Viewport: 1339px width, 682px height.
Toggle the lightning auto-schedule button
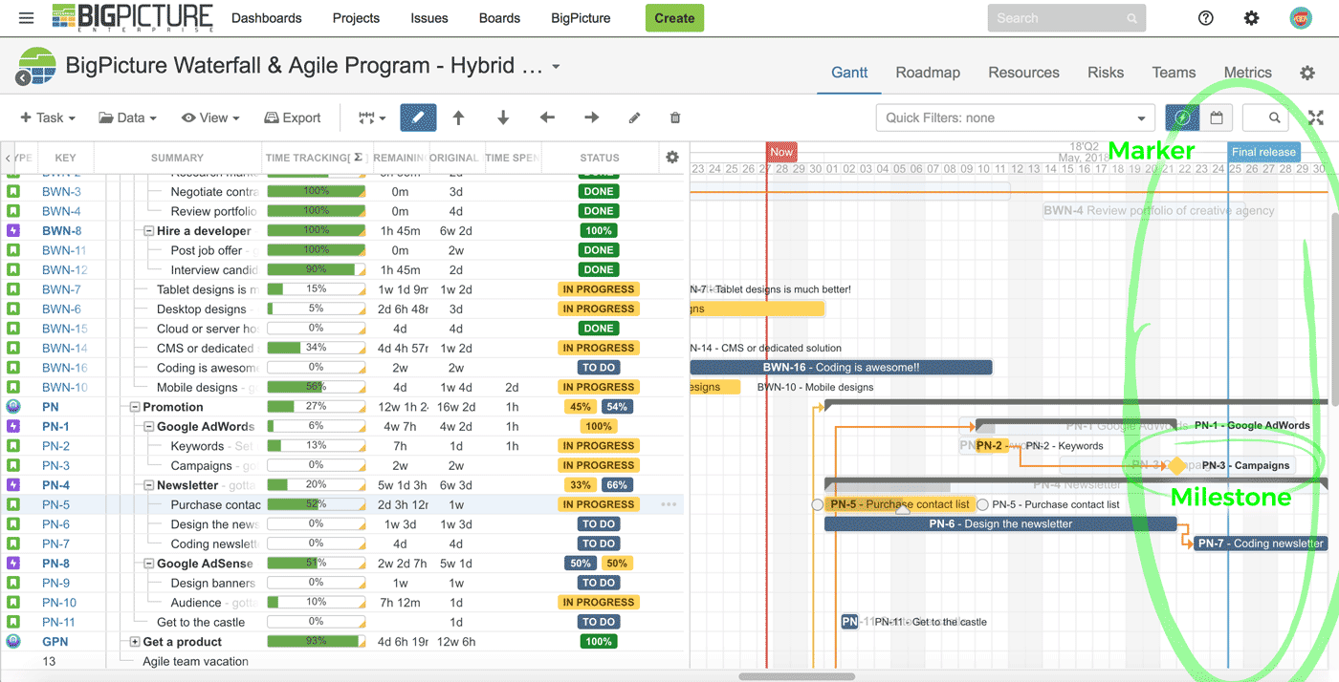(1182, 117)
